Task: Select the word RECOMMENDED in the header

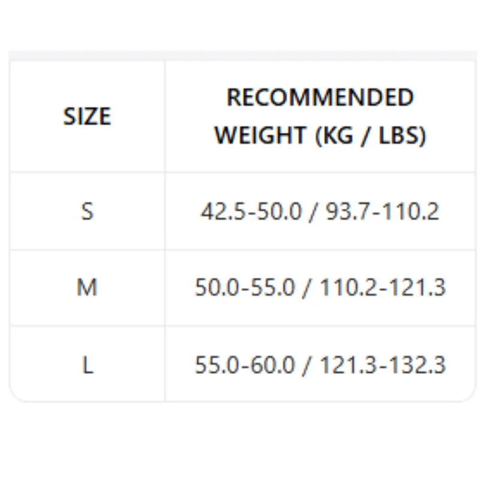Action: click(320, 97)
